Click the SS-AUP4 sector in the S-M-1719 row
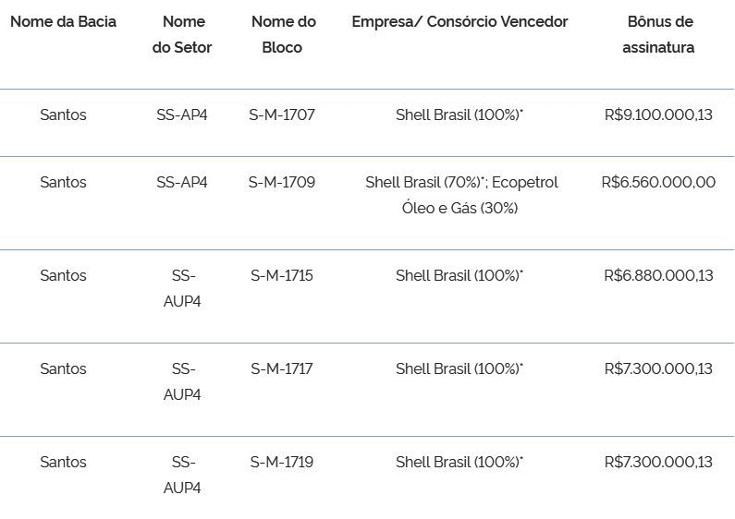Viewport: 735px width, 519px height. pos(182,475)
